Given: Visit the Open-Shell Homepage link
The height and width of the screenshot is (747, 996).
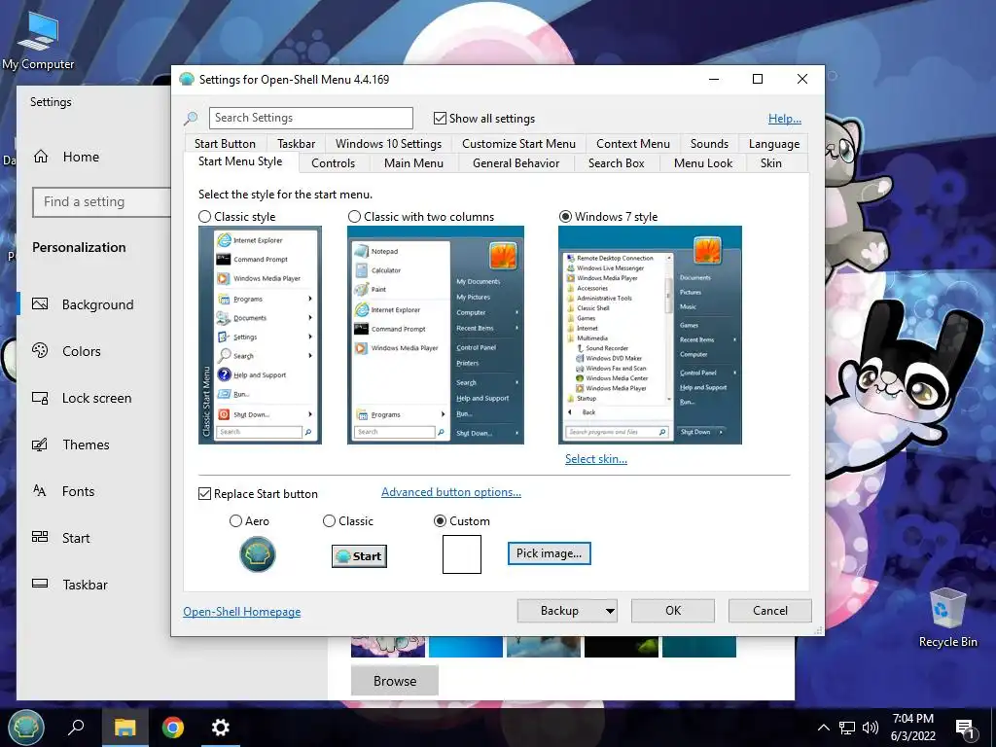Looking at the screenshot, I should (x=241, y=612).
